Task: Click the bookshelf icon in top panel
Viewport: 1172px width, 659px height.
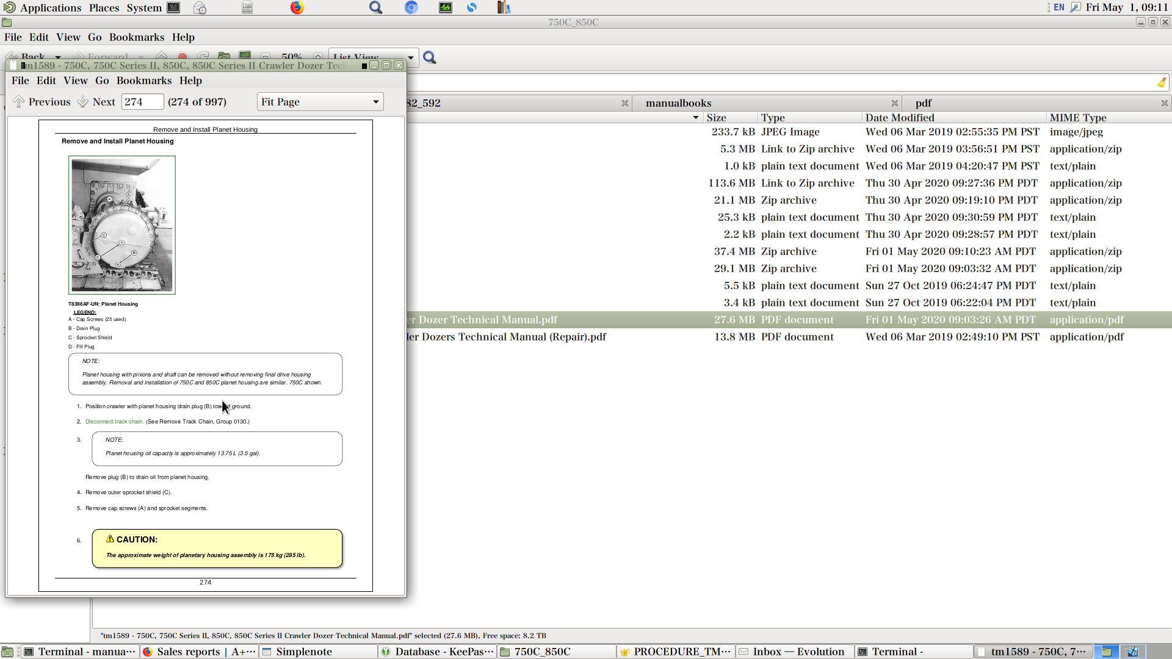Action: (x=504, y=7)
